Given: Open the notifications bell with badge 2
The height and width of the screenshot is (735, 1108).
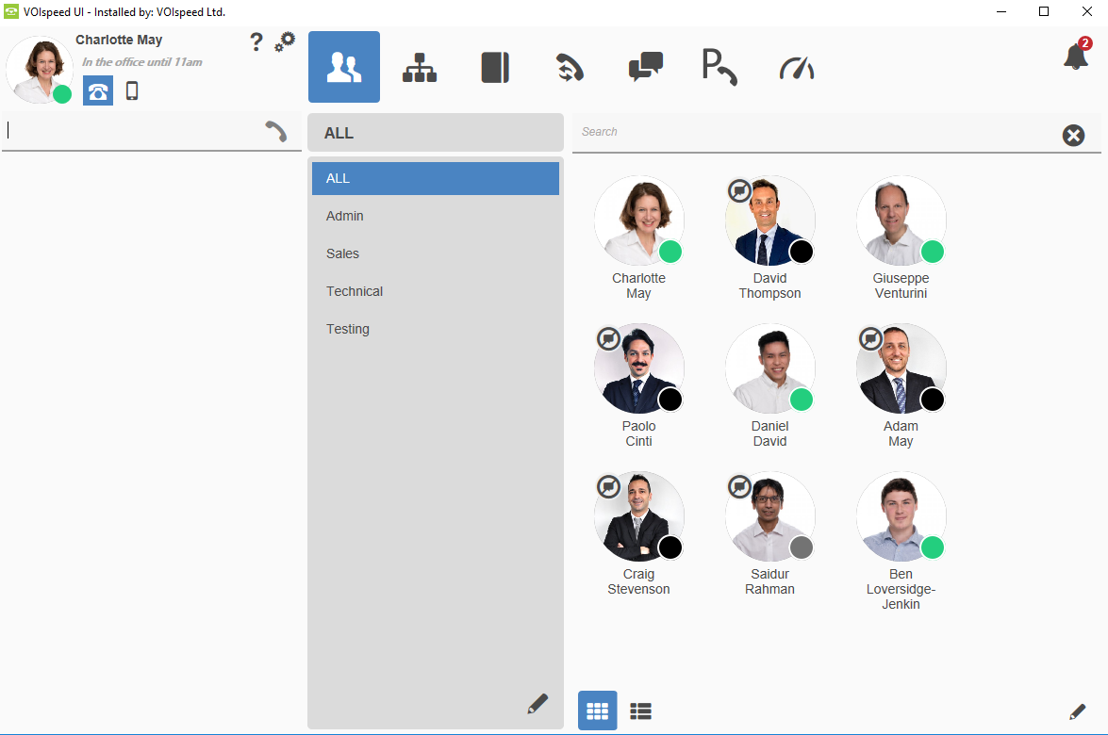Looking at the screenshot, I should point(1076,57).
